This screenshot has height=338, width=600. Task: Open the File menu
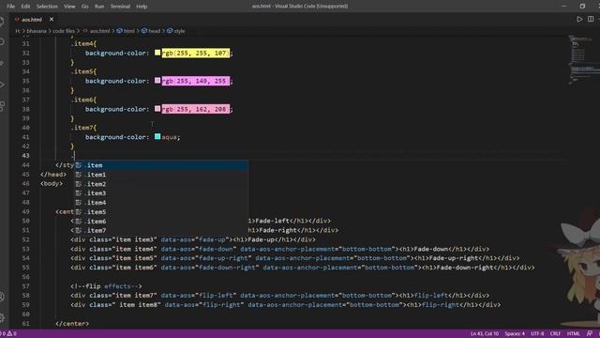(x=10, y=7)
